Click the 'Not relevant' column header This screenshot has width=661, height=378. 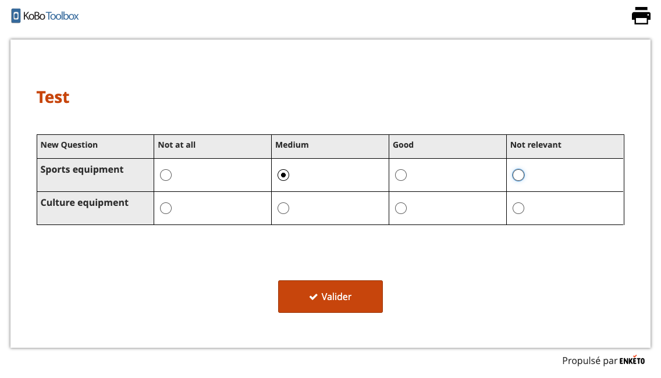coord(536,145)
